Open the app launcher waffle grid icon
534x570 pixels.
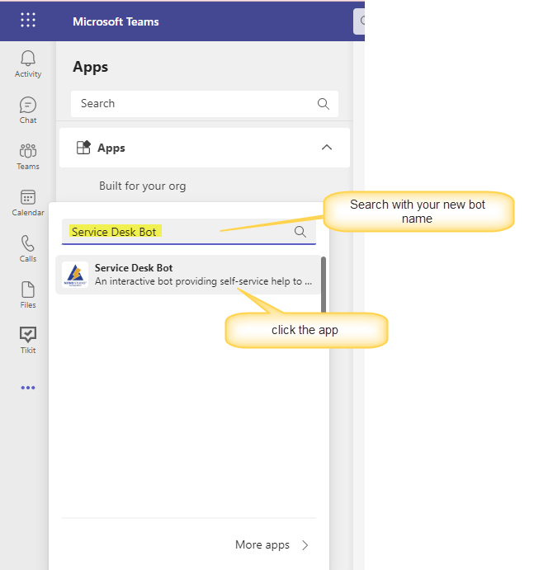tap(28, 20)
